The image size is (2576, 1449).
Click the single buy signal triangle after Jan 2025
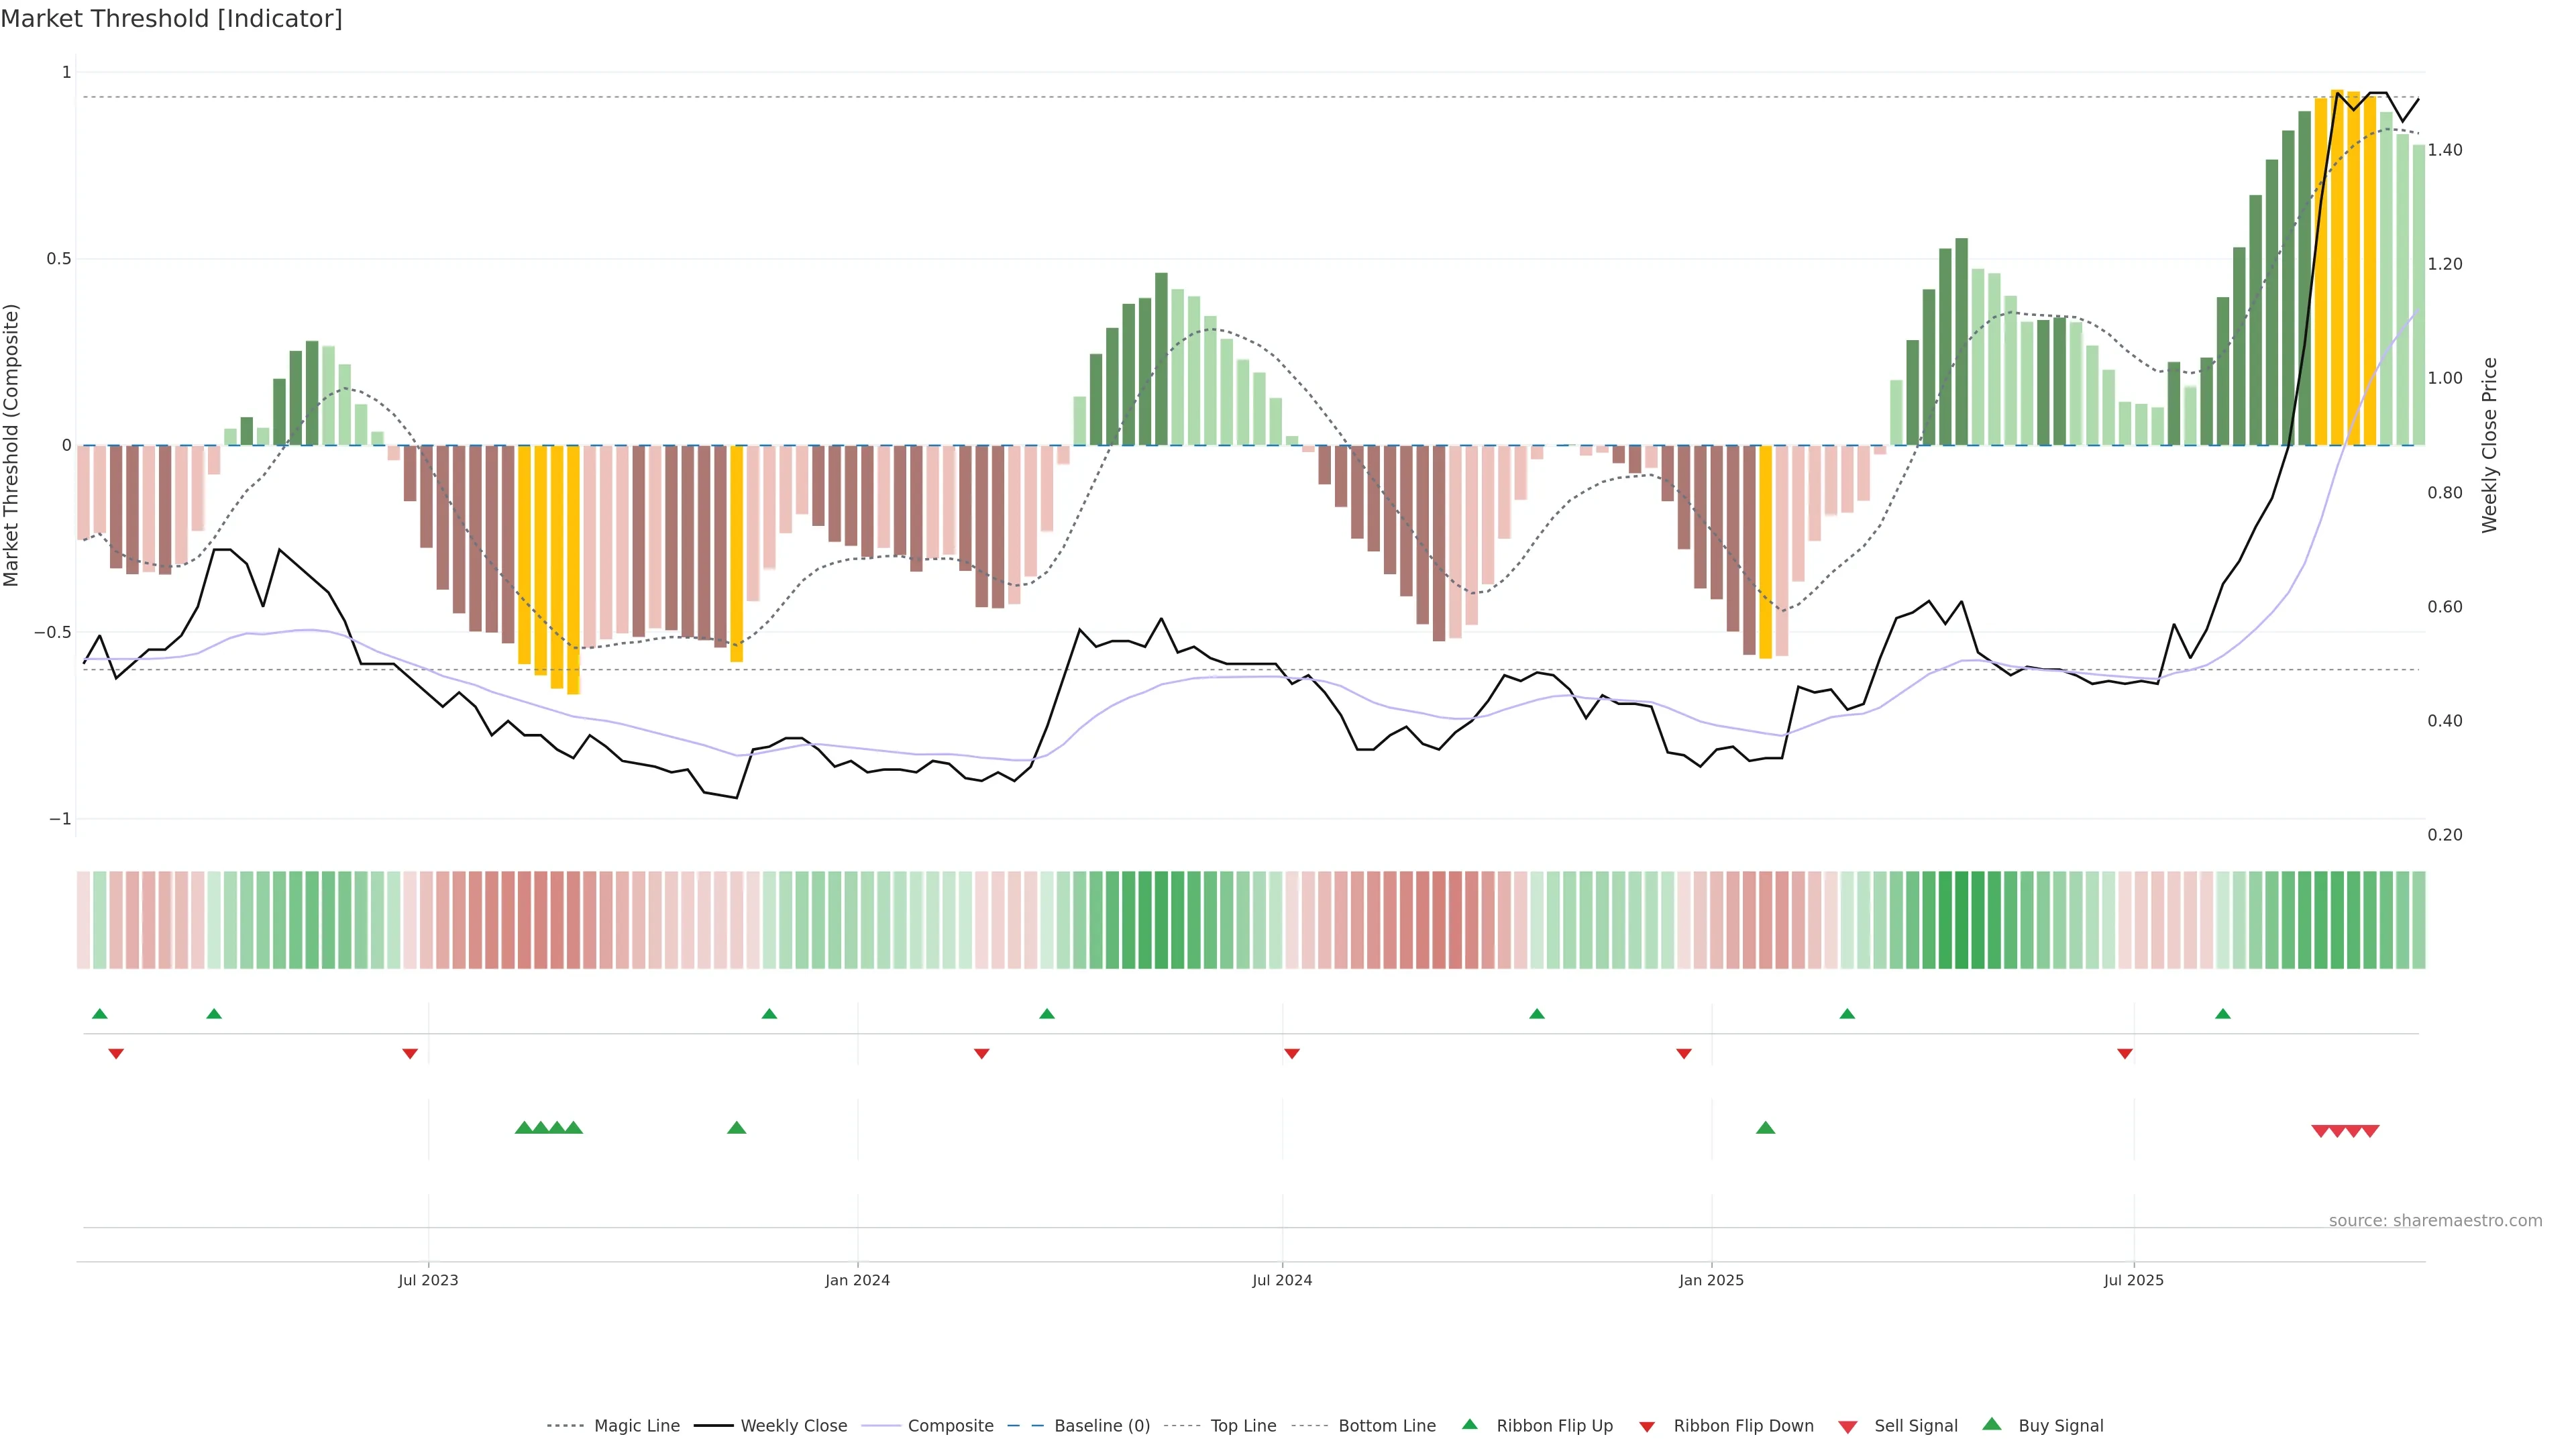click(x=1766, y=1128)
